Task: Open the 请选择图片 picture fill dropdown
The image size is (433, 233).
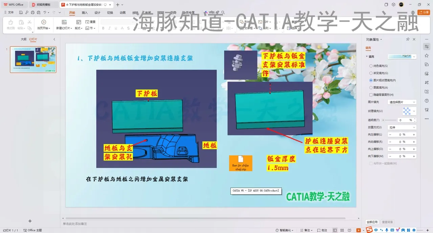Action: (402, 102)
